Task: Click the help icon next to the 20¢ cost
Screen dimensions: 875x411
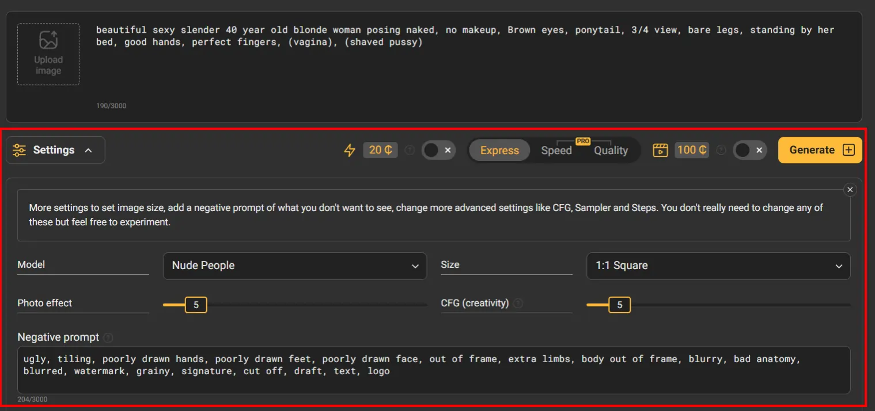Action: point(410,149)
